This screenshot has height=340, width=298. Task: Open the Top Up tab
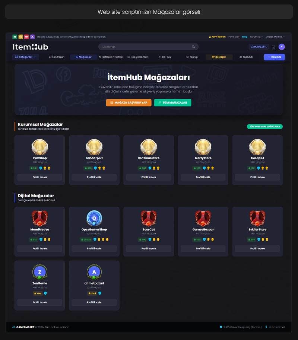192,57
